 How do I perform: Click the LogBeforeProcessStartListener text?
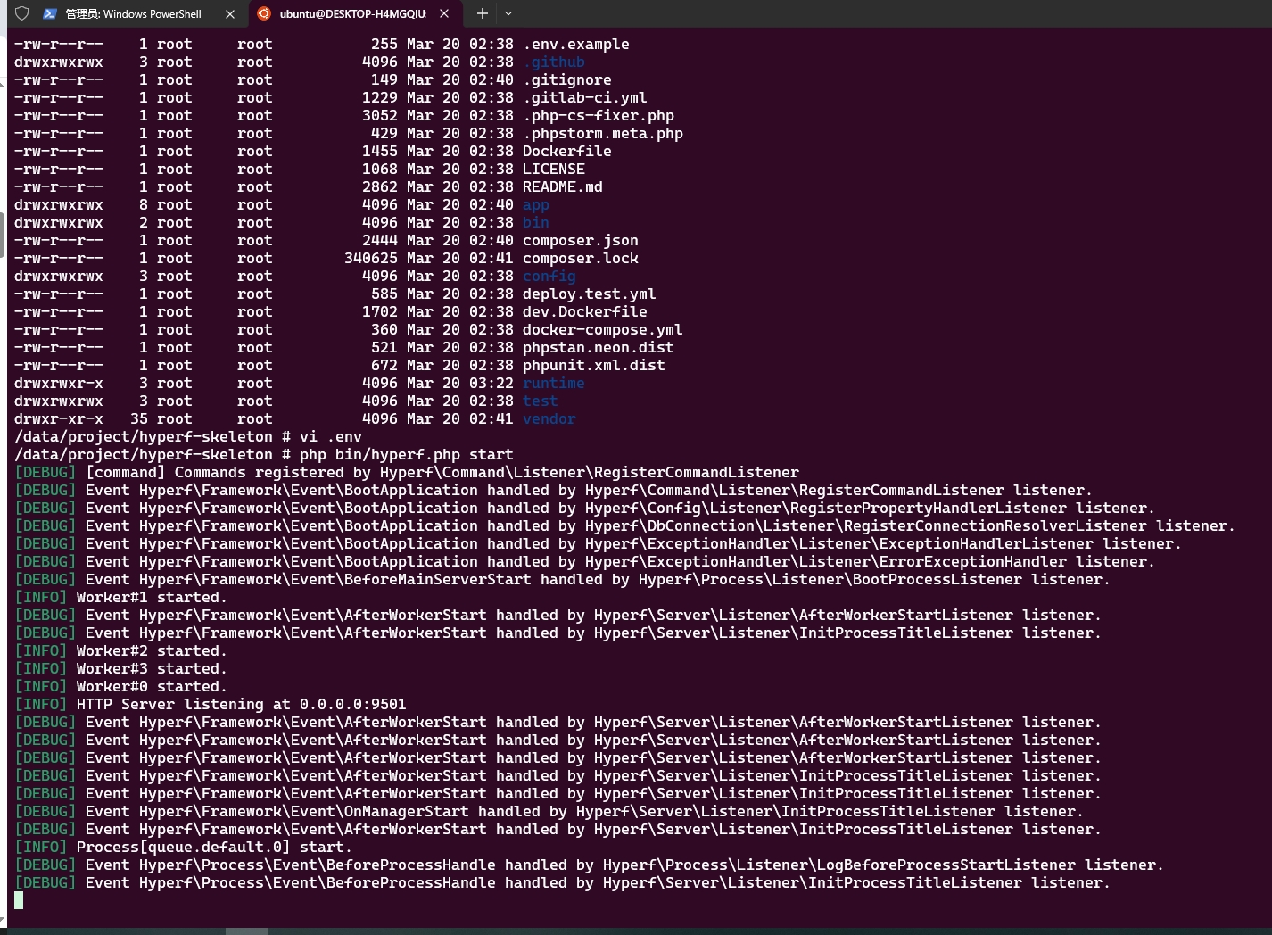(946, 865)
